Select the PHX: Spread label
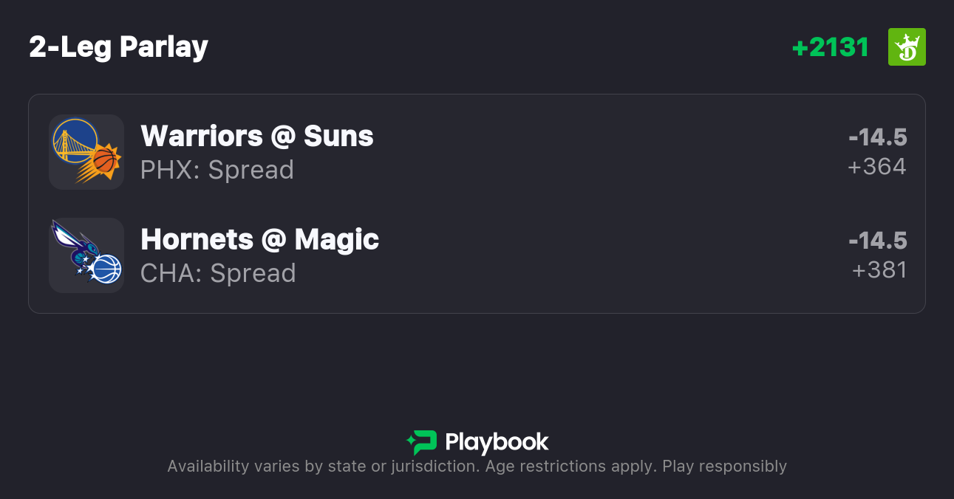 click(x=217, y=170)
